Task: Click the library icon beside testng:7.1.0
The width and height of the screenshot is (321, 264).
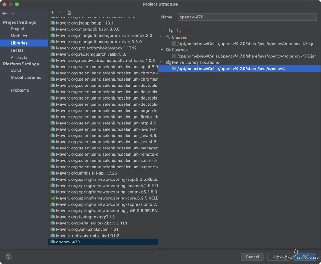Action: pos(53,217)
